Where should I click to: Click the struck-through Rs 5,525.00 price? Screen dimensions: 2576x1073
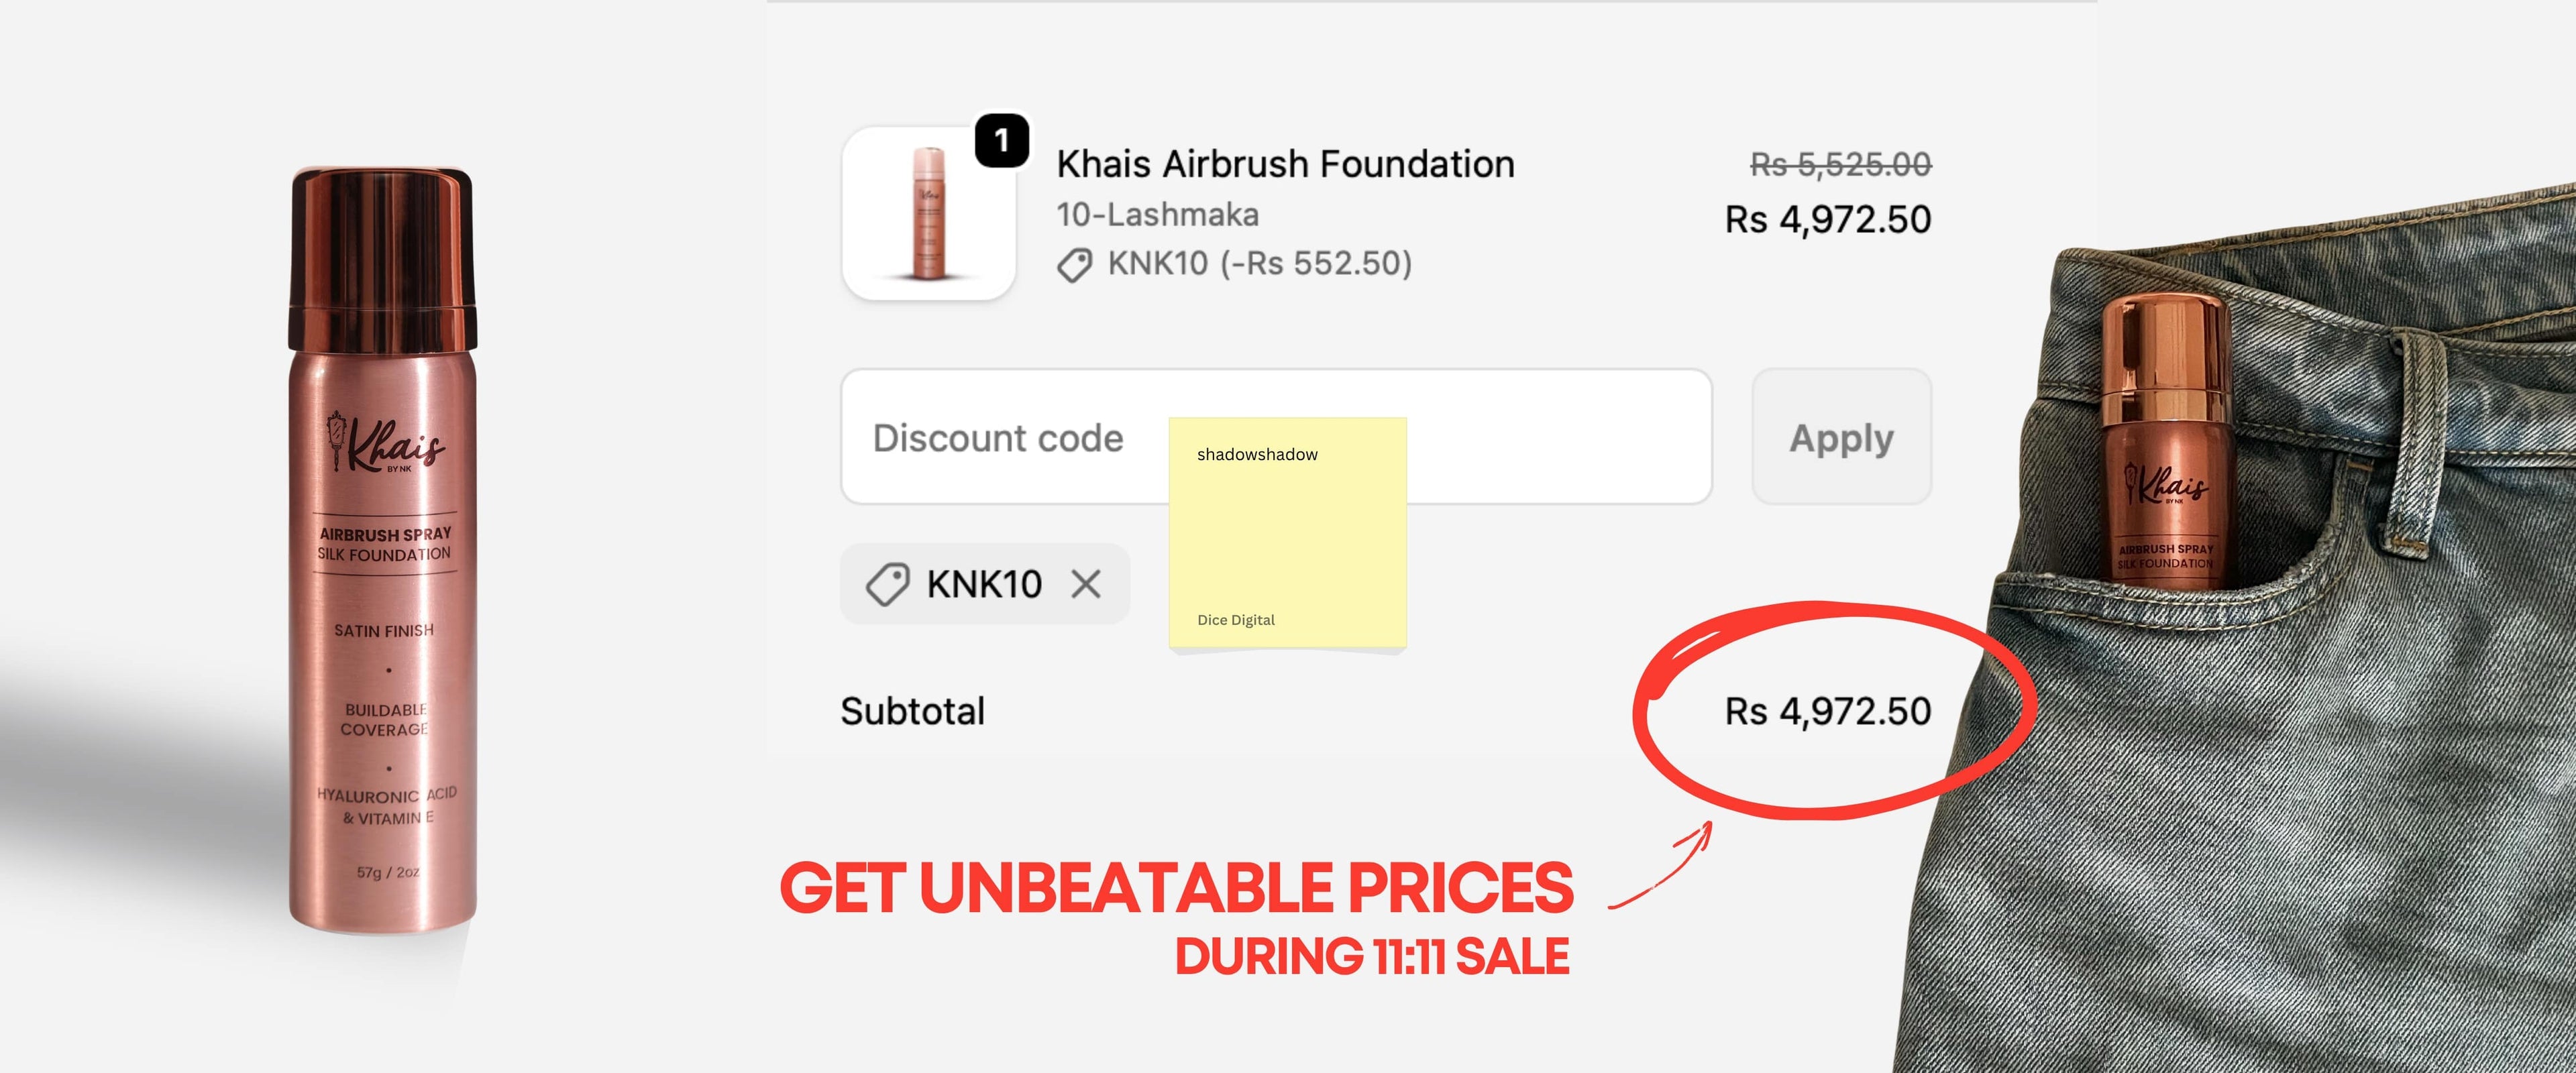point(1840,164)
